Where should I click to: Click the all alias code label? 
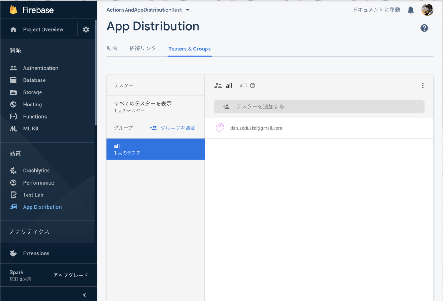tap(244, 85)
